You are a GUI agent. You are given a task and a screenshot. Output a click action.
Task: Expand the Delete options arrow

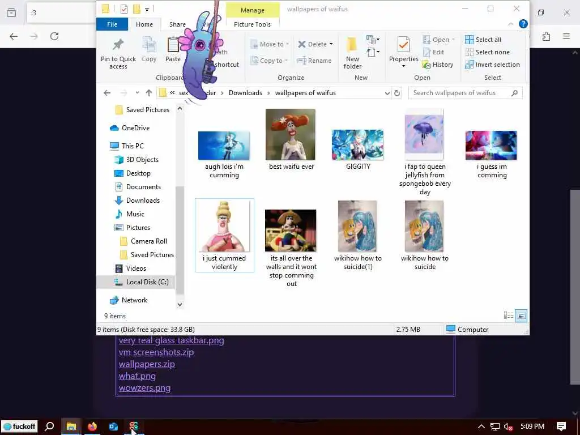coord(331,44)
